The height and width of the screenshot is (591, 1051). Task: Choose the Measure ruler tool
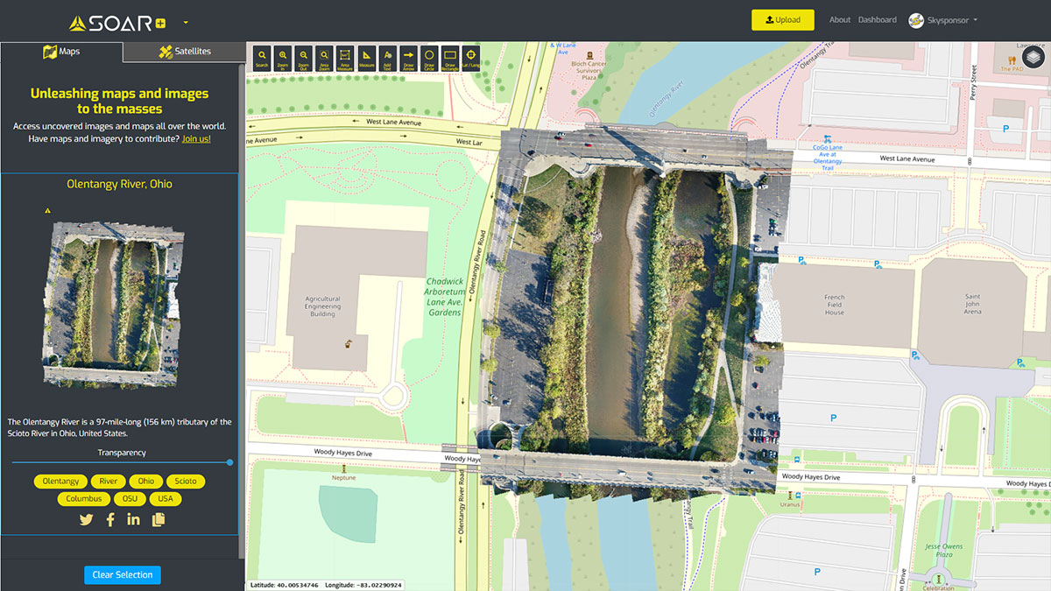click(366, 57)
